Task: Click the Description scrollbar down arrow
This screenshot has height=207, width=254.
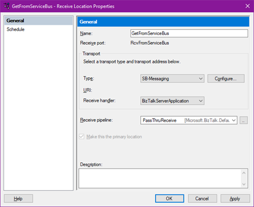Action: (x=244, y=184)
